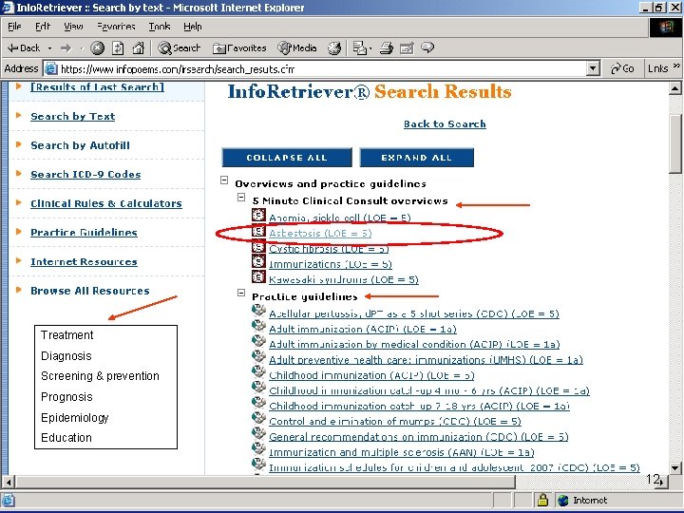Screen dimensions: 684x513
Task: Open the Help menu
Action: [x=192, y=27]
